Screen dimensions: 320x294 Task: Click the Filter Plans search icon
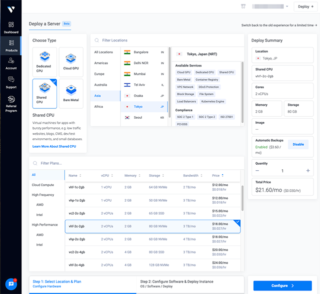[x=35, y=163]
